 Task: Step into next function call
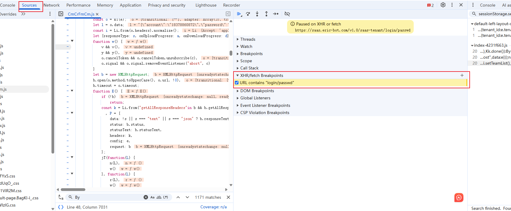tap(257, 14)
